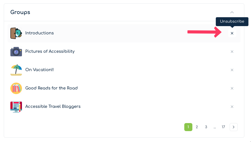Click the computer icon for Travel Bloggers
This screenshot has width=251, height=142.
(16, 107)
